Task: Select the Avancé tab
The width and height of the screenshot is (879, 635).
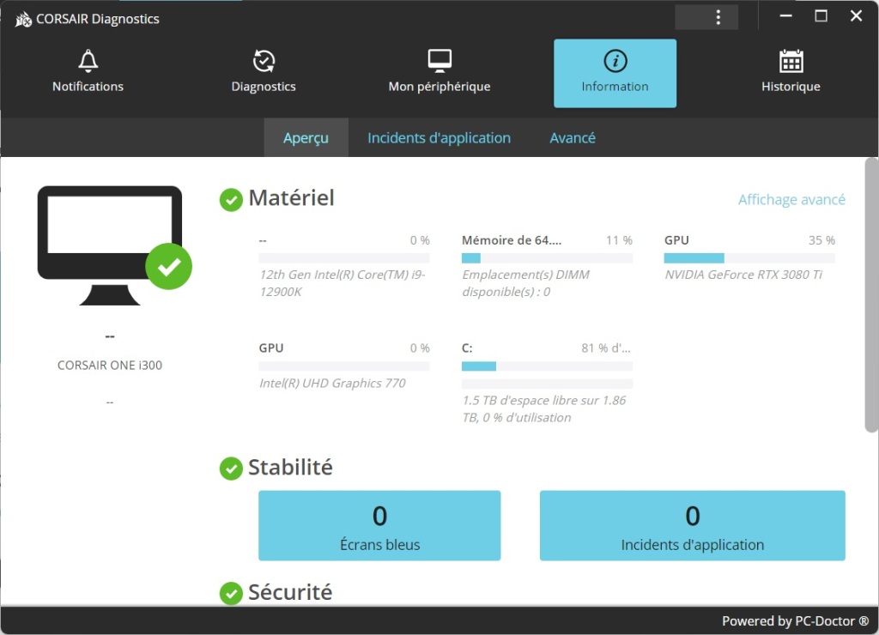Action: tap(572, 137)
